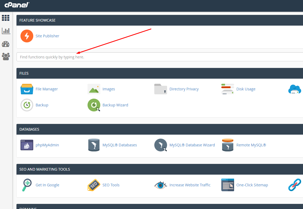
Task: Click the MySQL® Databases link
Action: (x=119, y=145)
